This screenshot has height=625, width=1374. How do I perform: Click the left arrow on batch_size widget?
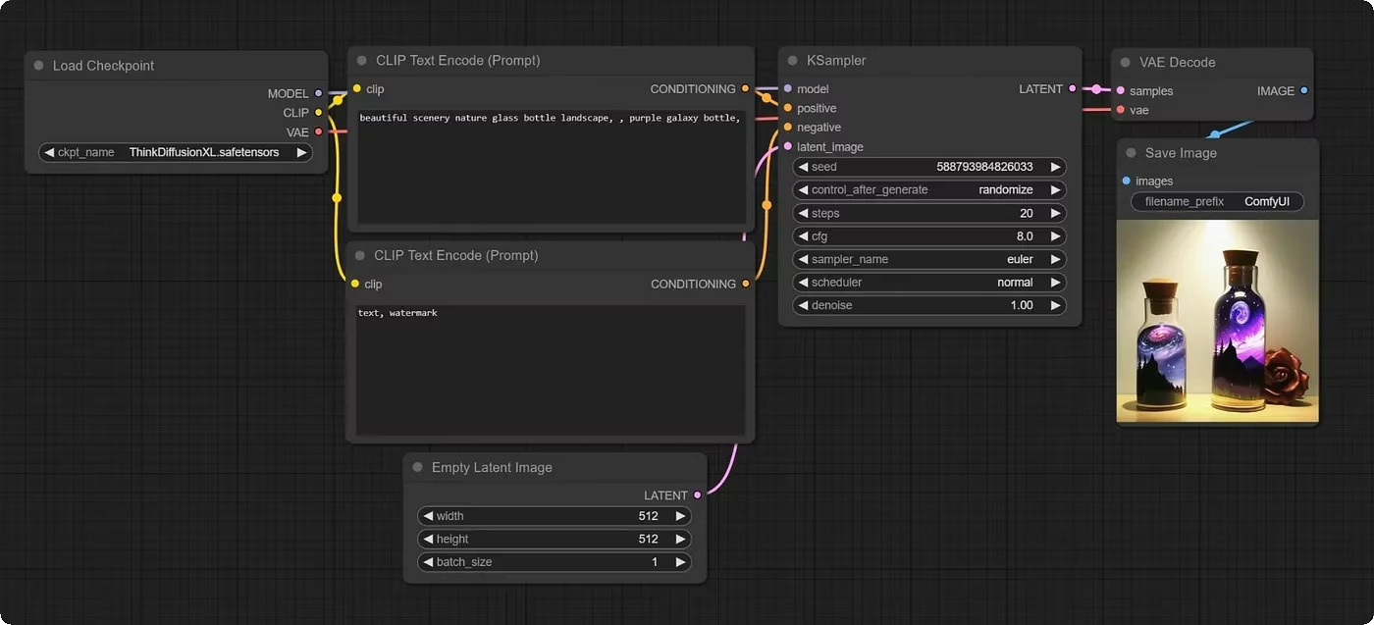tap(429, 561)
